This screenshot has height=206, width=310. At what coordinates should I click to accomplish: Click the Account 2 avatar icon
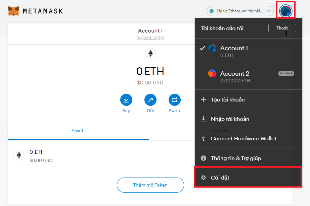212,73
